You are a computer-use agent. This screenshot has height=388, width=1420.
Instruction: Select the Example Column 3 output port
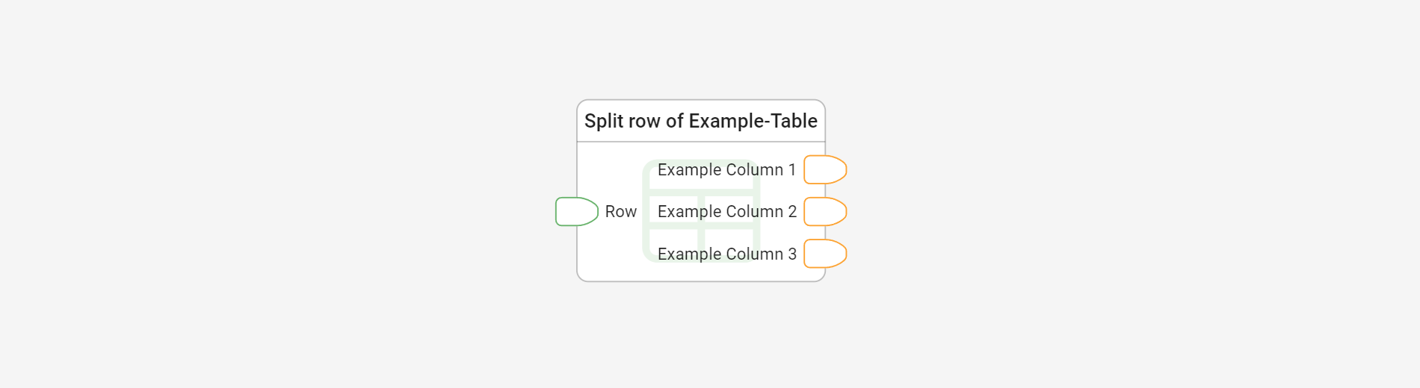(825, 254)
